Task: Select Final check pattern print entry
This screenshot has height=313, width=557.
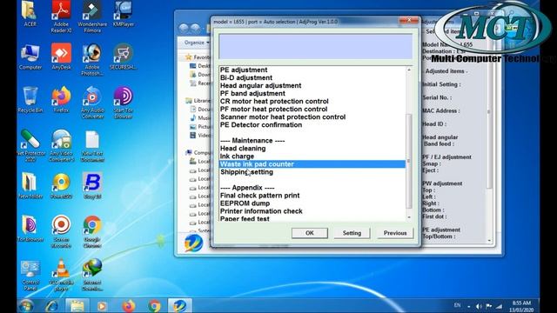Action: 259,196
